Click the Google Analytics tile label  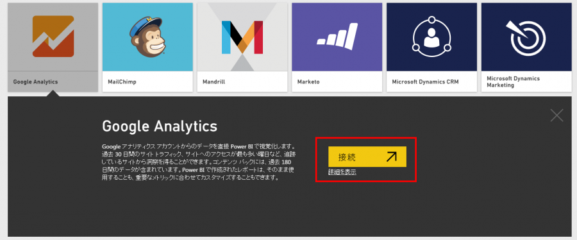point(35,81)
